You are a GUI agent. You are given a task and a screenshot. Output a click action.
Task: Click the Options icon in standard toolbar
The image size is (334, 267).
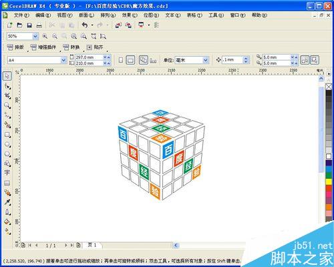click(x=156, y=25)
